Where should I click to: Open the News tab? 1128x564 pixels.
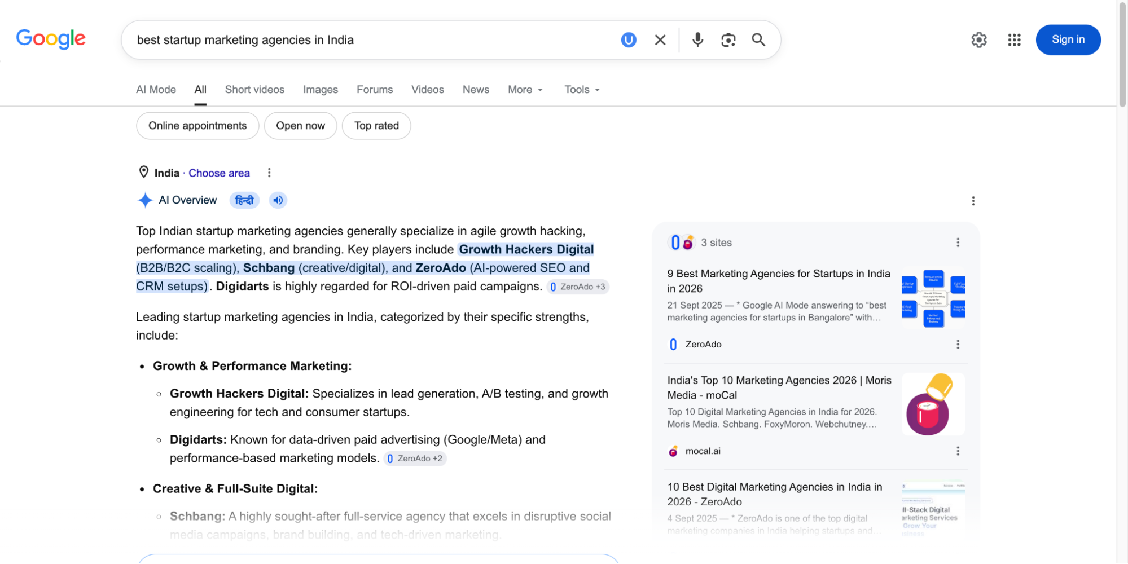(476, 90)
